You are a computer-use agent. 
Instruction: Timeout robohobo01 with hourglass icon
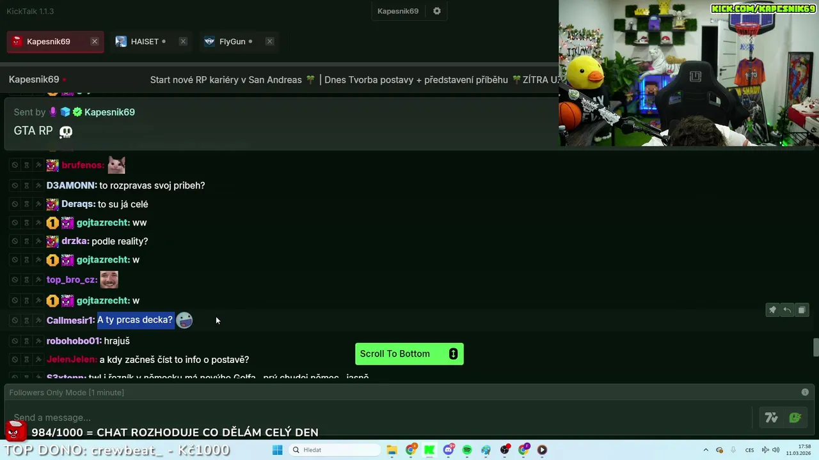click(26, 341)
